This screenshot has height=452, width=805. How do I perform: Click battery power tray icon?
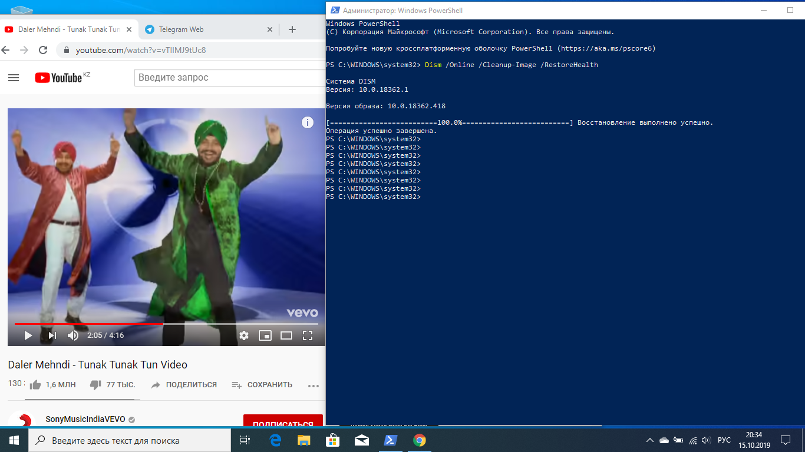(x=679, y=440)
